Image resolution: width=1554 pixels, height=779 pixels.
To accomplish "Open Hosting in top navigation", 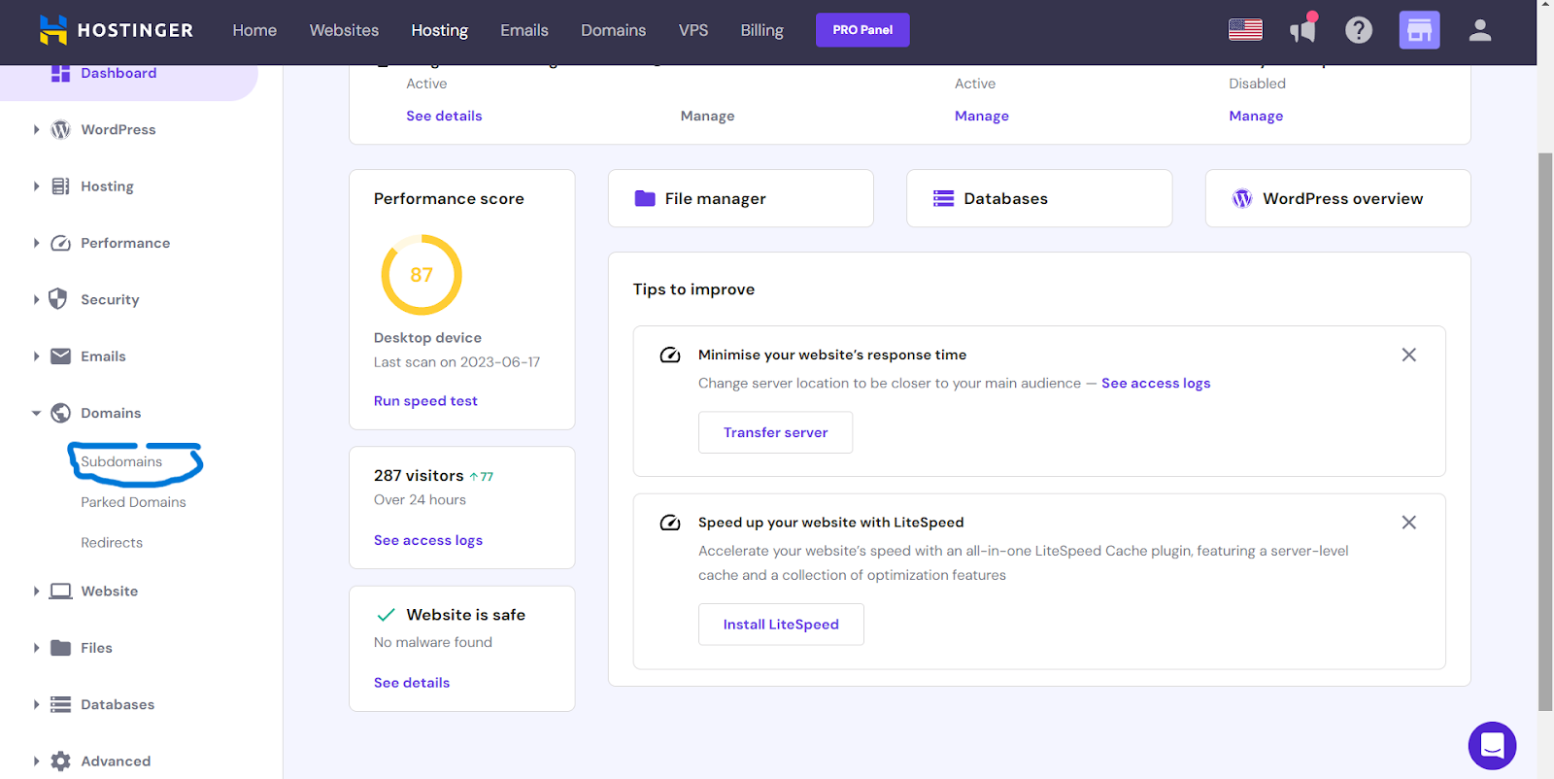I will 439,30.
